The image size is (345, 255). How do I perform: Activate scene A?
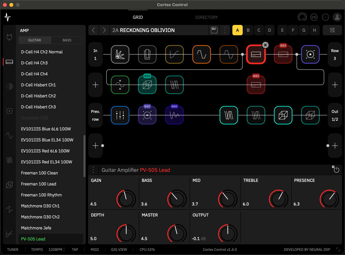(238, 30)
